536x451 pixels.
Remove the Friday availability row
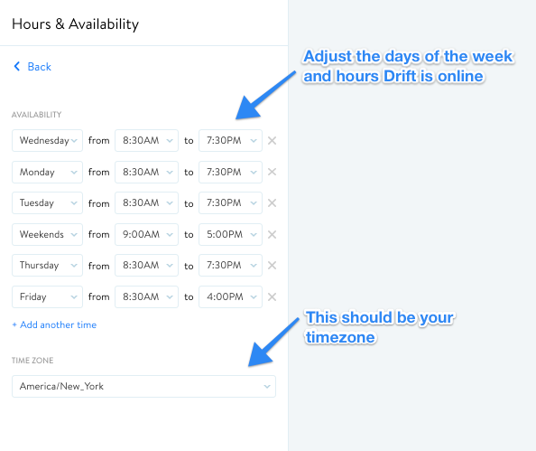[273, 296]
